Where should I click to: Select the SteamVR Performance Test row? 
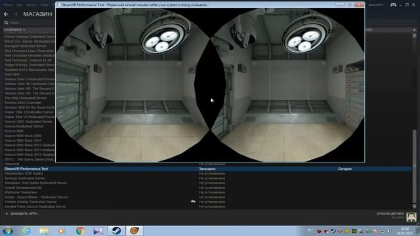207,169
